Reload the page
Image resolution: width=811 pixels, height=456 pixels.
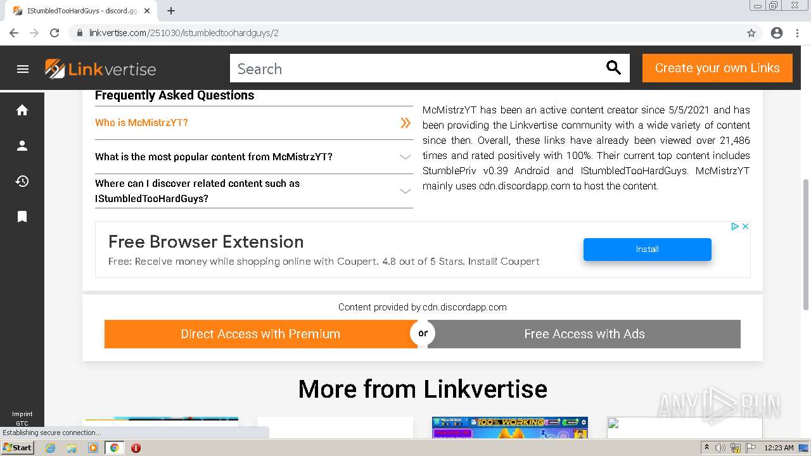[54, 33]
